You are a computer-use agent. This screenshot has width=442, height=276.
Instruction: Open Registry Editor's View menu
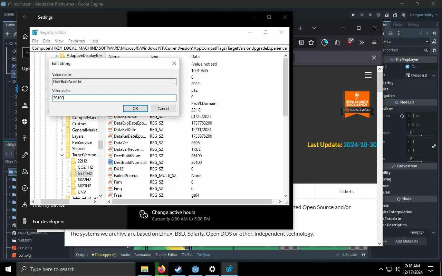click(x=59, y=41)
